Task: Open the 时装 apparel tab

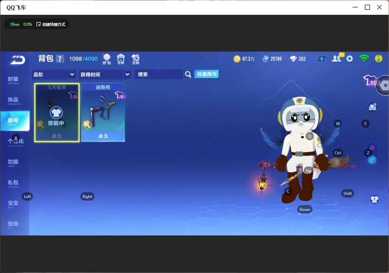Action: [x=13, y=80]
